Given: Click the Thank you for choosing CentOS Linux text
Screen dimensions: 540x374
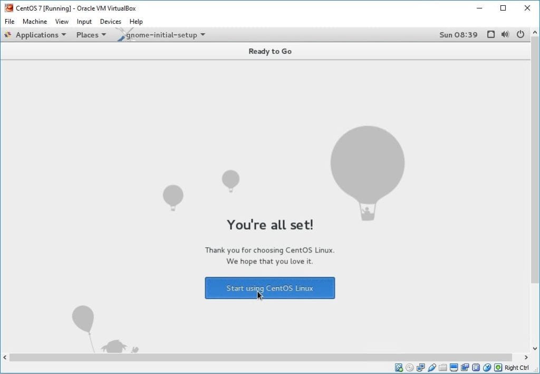Looking at the screenshot, I should pos(269,250).
